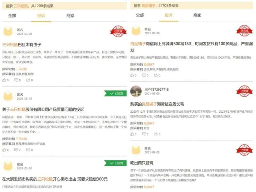Click 搜索良品铺子 共705条结果 banner
Screen dimensions: 256x192
point(191,5)
